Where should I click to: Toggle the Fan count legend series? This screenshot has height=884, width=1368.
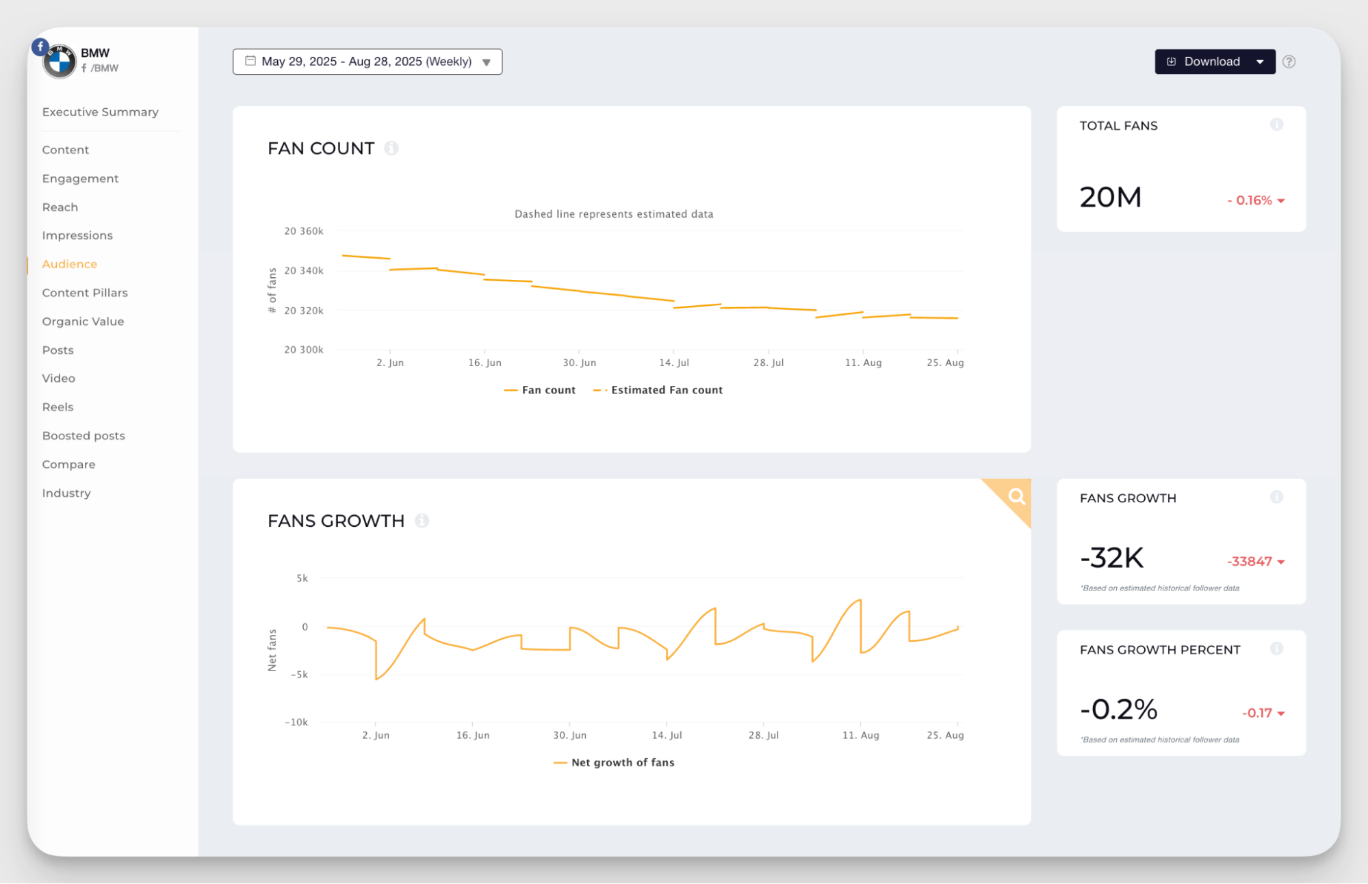coord(547,390)
